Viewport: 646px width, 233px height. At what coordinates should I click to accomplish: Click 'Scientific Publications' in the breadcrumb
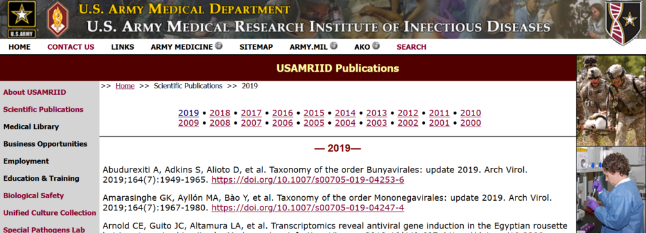click(x=188, y=86)
